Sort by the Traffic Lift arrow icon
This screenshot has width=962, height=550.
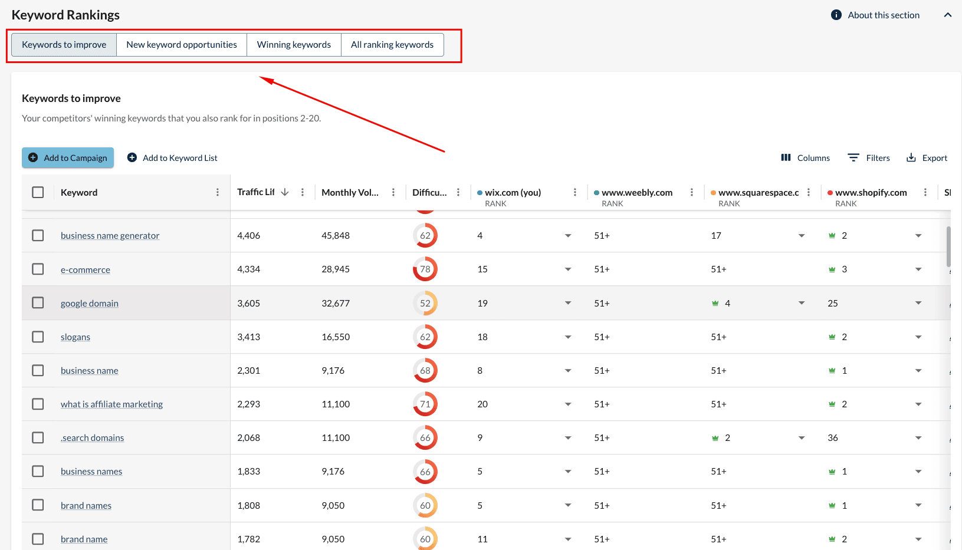pos(285,192)
